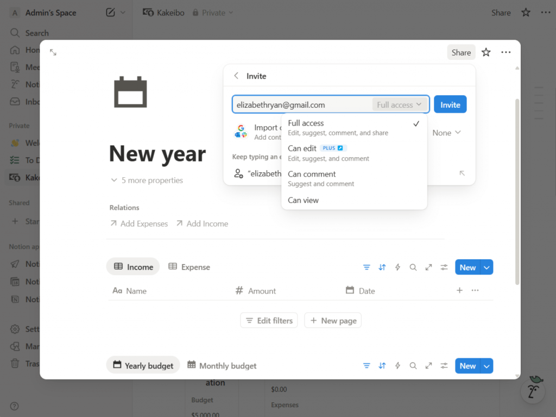The height and width of the screenshot is (417, 556).
Task: Add a property column to Income table
Action: [459, 290]
